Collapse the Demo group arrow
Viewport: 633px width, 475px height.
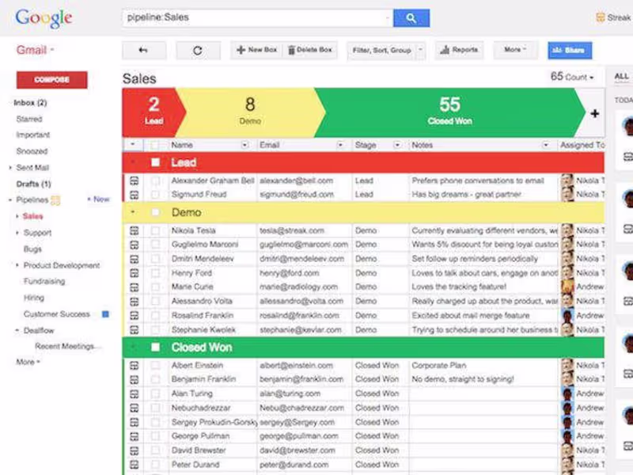click(133, 212)
